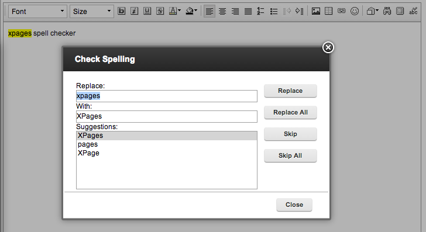426x232 pixels.
Task: Click the Skip All button
Action: tap(290, 156)
